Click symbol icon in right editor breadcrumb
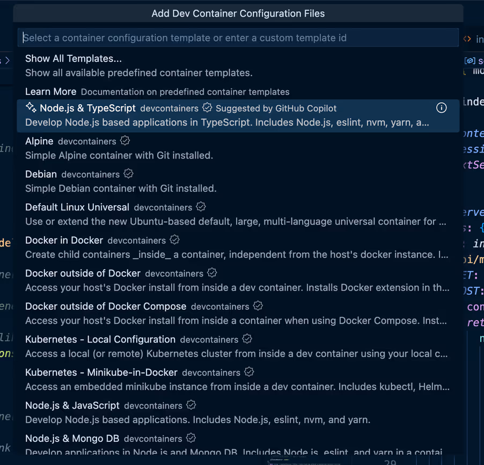This screenshot has height=465, width=484. tap(470, 61)
